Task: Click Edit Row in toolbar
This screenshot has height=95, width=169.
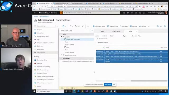Action: [x=143, y=26]
